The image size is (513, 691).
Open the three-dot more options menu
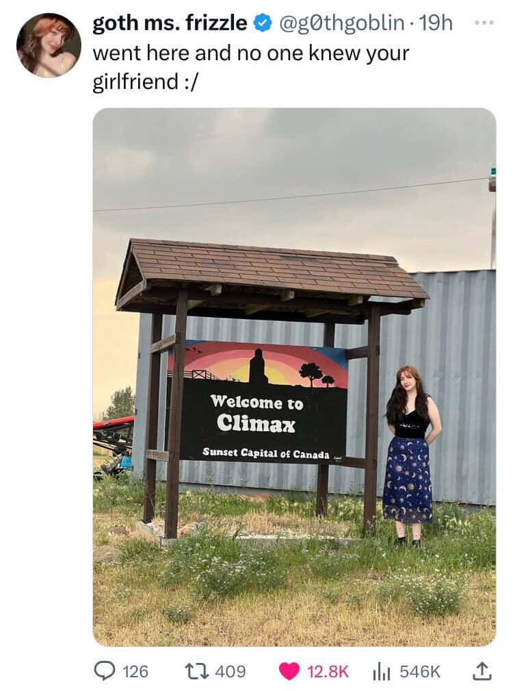[x=484, y=23]
